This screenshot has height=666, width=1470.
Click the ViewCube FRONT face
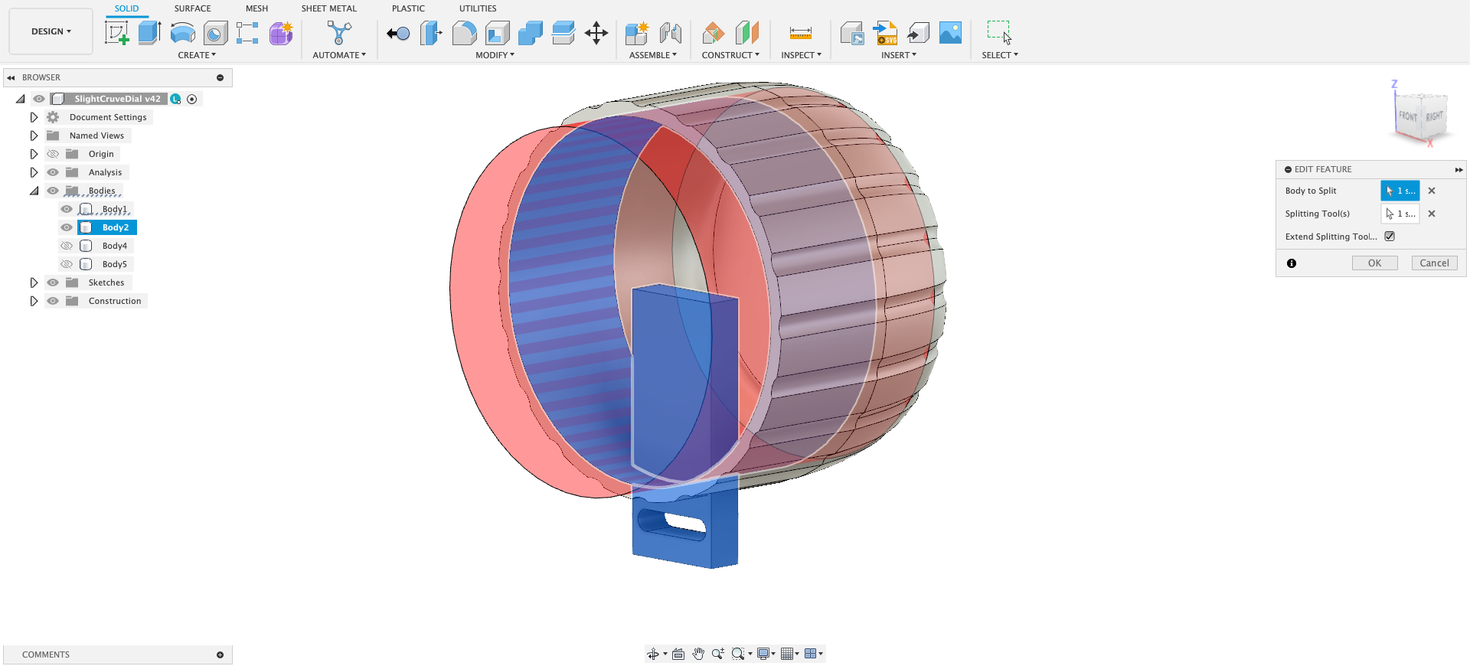point(1408,117)
